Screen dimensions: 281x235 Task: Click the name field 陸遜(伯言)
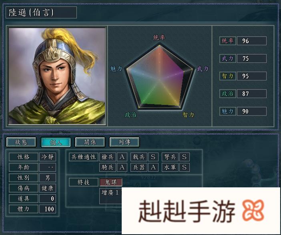tap(41, 12)
